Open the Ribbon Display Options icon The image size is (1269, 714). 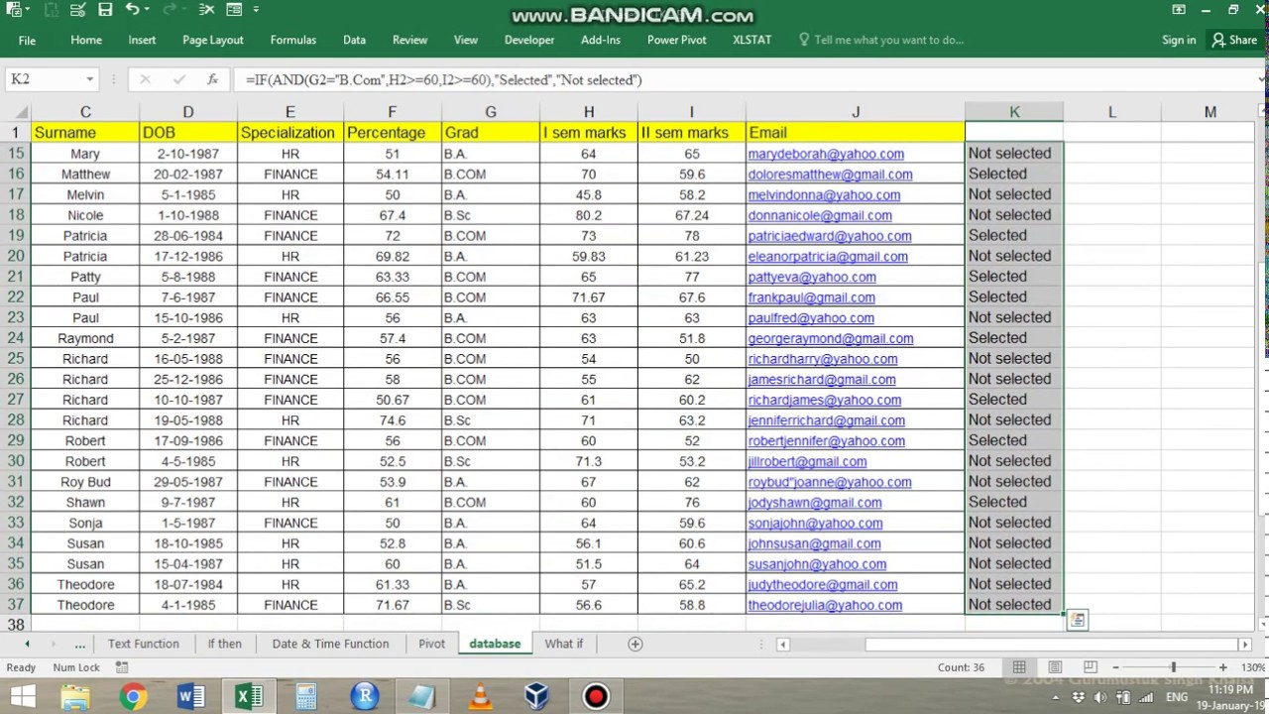1179,10
